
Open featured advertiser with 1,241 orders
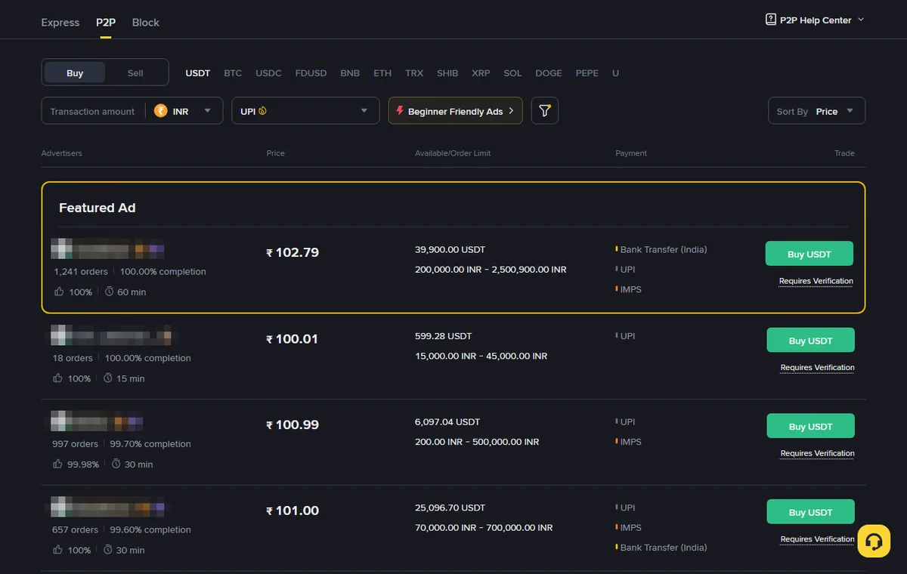(107, 249)
